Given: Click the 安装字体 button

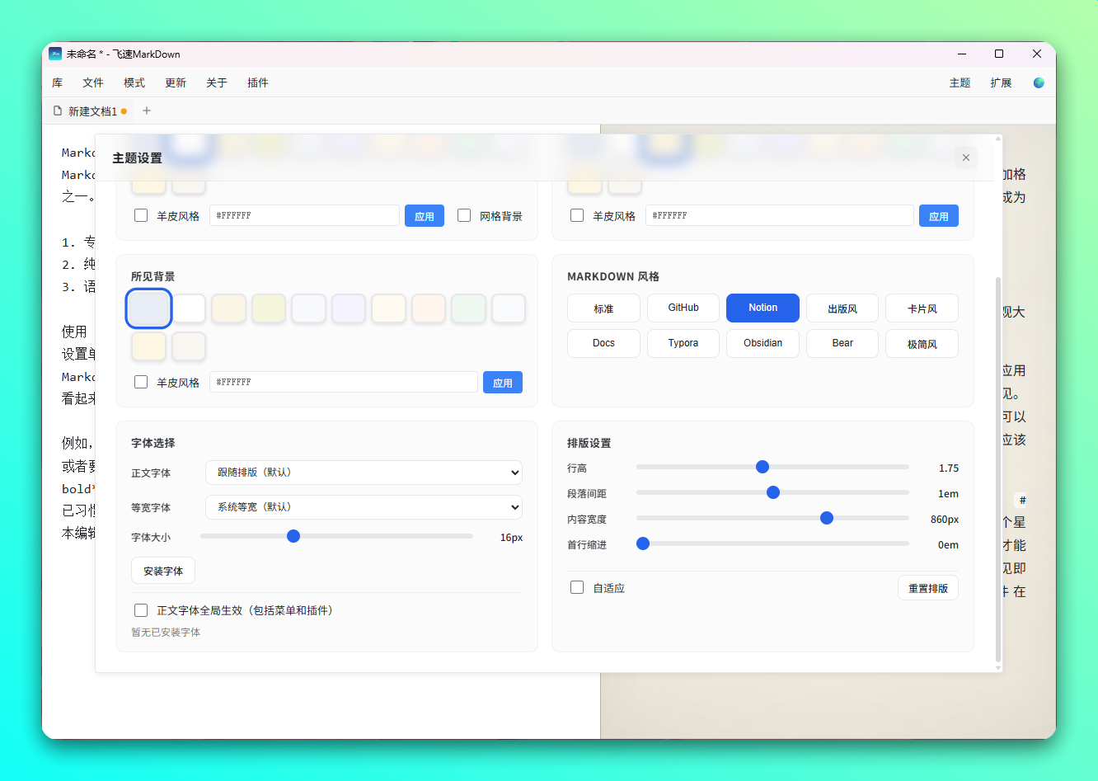Looking at the screenshot, I should point(163,571).
